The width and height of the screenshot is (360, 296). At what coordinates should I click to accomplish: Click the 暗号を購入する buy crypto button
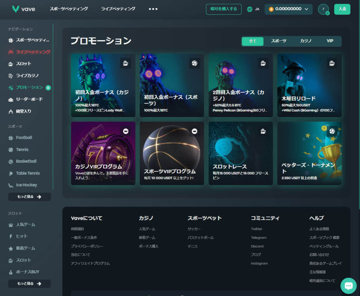point(224,9)
